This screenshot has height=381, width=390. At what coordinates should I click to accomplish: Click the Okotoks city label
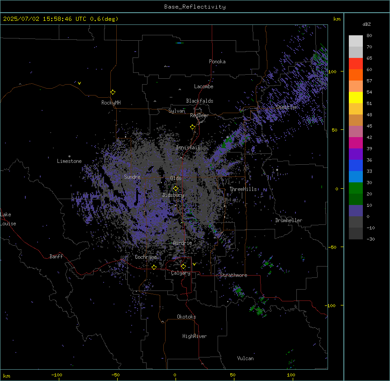point(186,317)
